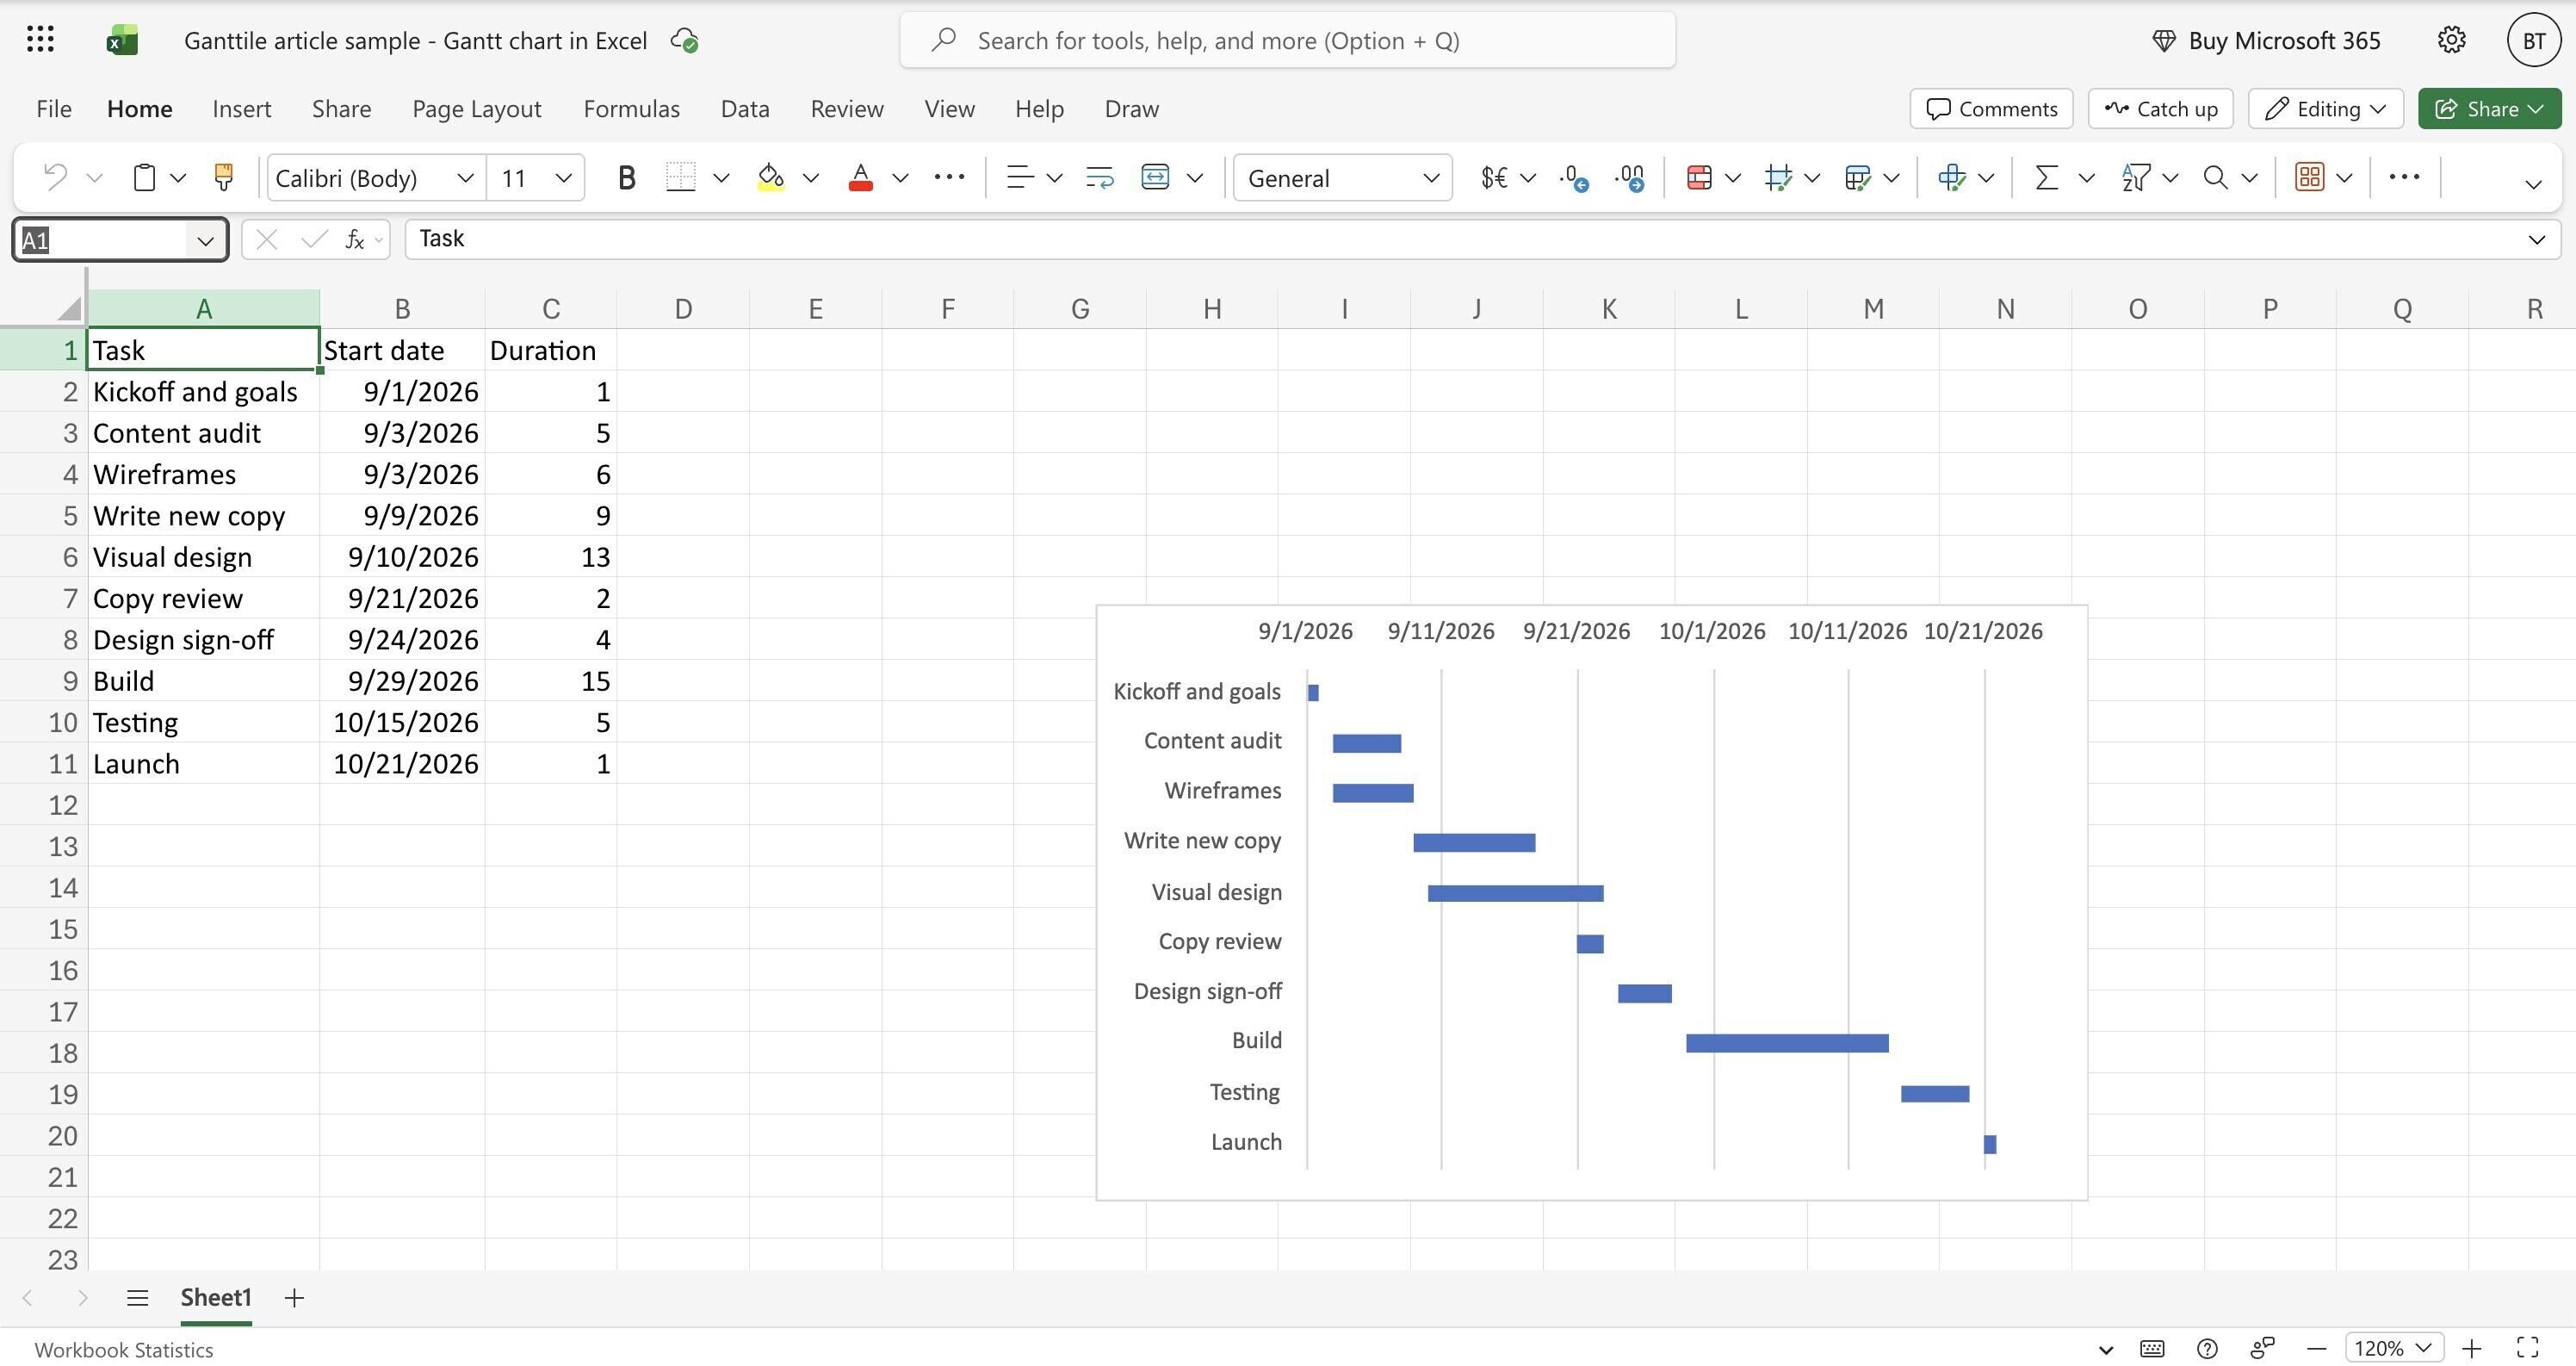Select all cells corner triangle

tap(68, 308)
